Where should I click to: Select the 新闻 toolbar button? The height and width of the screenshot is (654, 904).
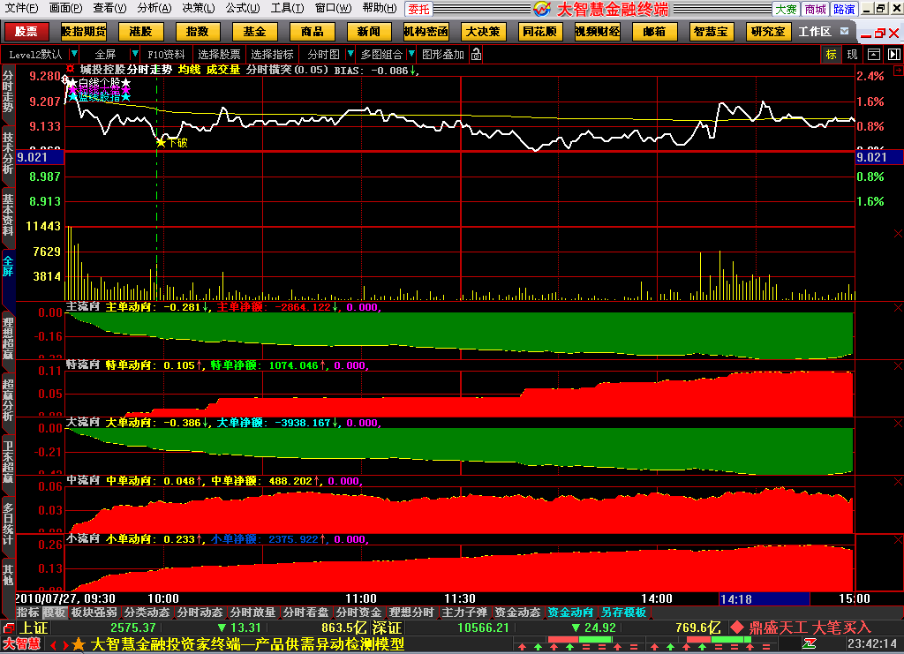(x=369, y=31)
